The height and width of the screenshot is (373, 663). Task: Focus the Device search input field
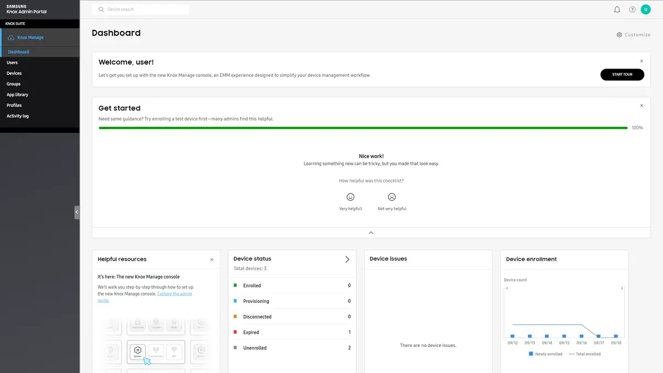pyautogui.click(x=146, y=9)
